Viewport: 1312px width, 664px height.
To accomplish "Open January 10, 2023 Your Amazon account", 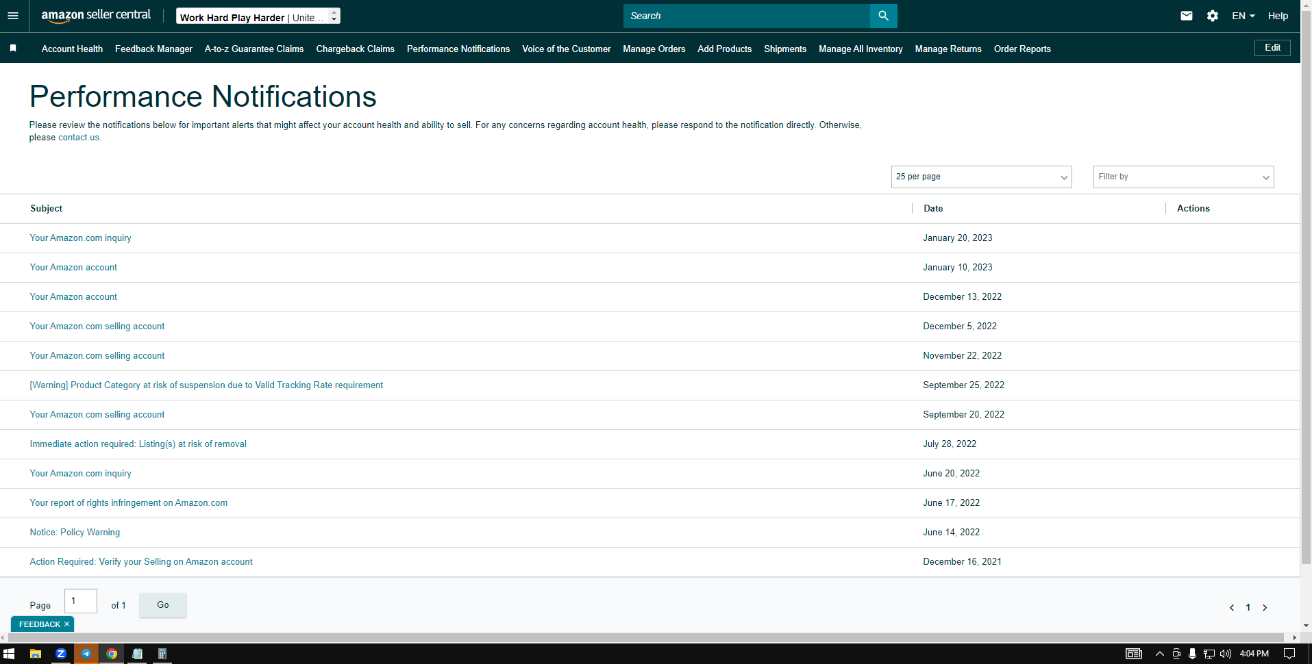I will point(73,268).
